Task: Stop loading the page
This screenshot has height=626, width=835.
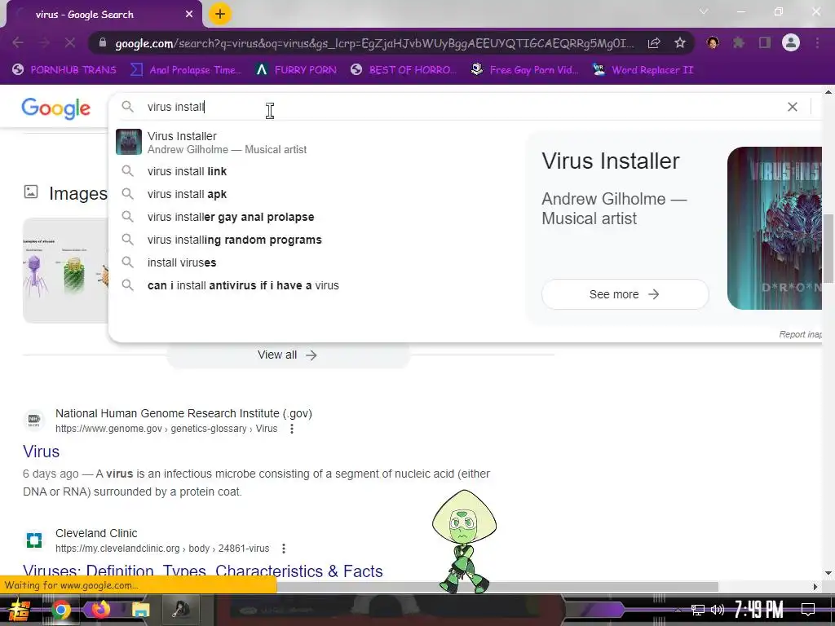Action: pyautogui.click(x=70, y=42)
